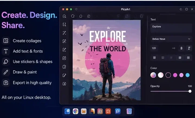The width and height of the screenshot is (195, 118).
Task: Open the folder files app in the dock
Action: click(x=84, y=111)
